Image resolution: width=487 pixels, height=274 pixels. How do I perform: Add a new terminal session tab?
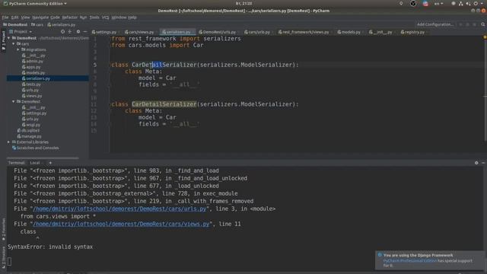(x=50, y=163)
